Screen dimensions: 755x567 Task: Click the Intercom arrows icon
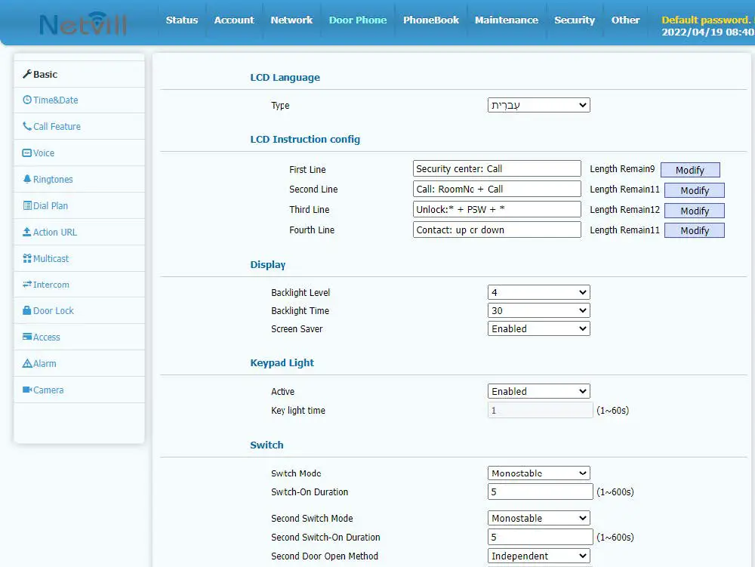(27, 285)
